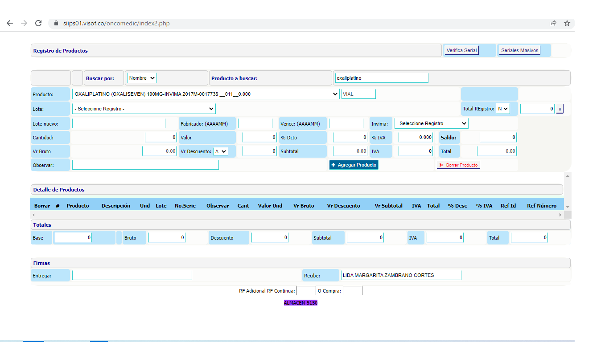Screen dimensions: 609x342
Task: Click the Entrega signature input field
Action: click(x=132, y=276)
